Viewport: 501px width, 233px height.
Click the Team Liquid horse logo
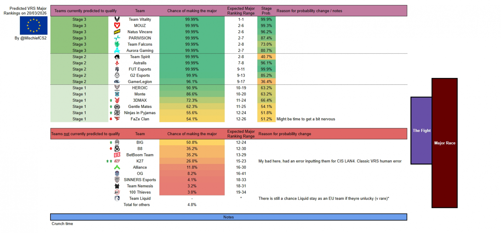117,198
